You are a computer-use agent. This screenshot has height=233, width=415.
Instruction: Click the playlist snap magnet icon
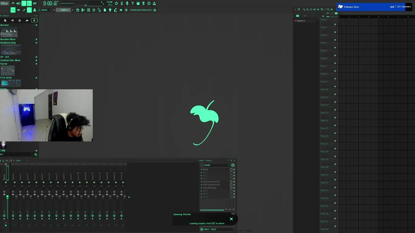(299, 10)
